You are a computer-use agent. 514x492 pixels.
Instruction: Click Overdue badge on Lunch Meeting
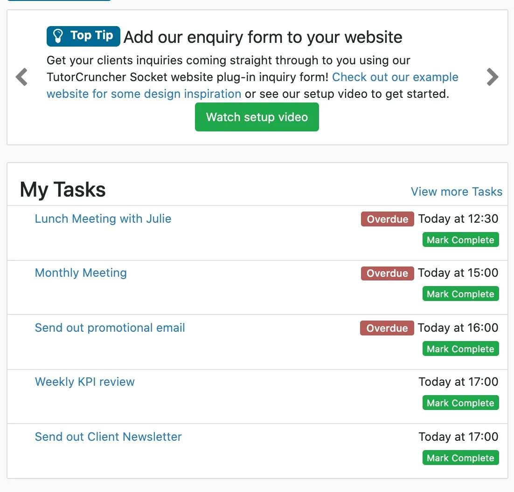coord(387,219)
